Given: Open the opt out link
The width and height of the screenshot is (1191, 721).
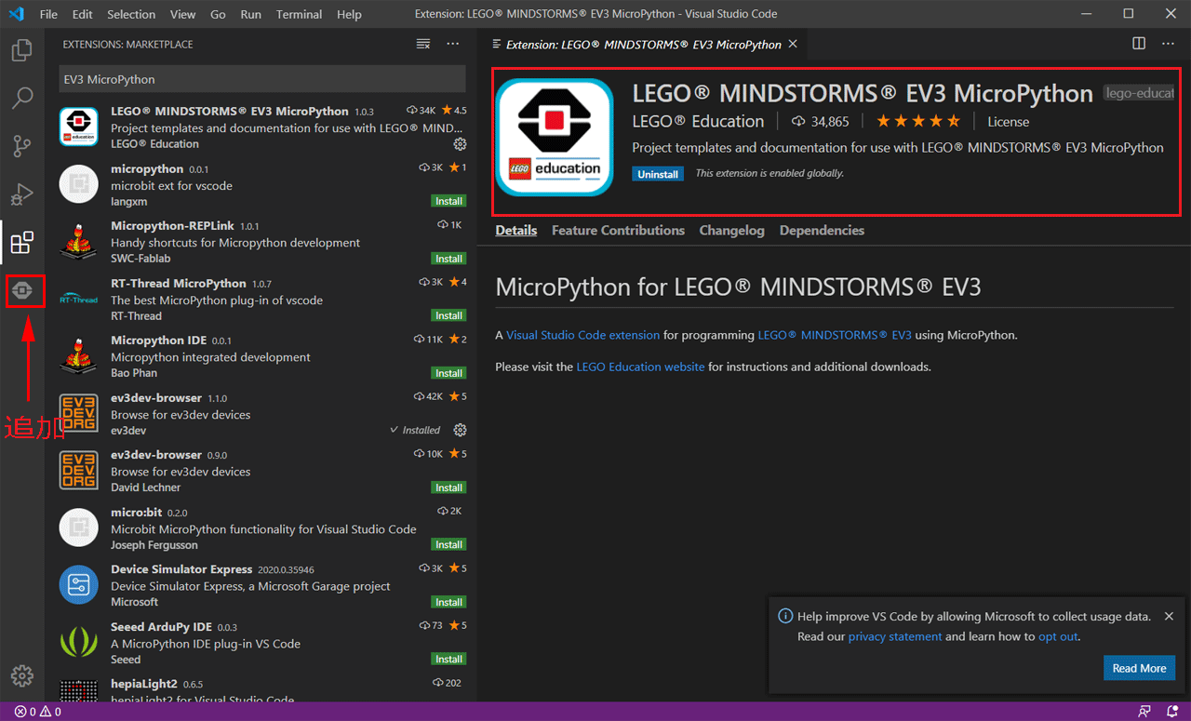Looking at the screenshot, I should pos(1058,636).
